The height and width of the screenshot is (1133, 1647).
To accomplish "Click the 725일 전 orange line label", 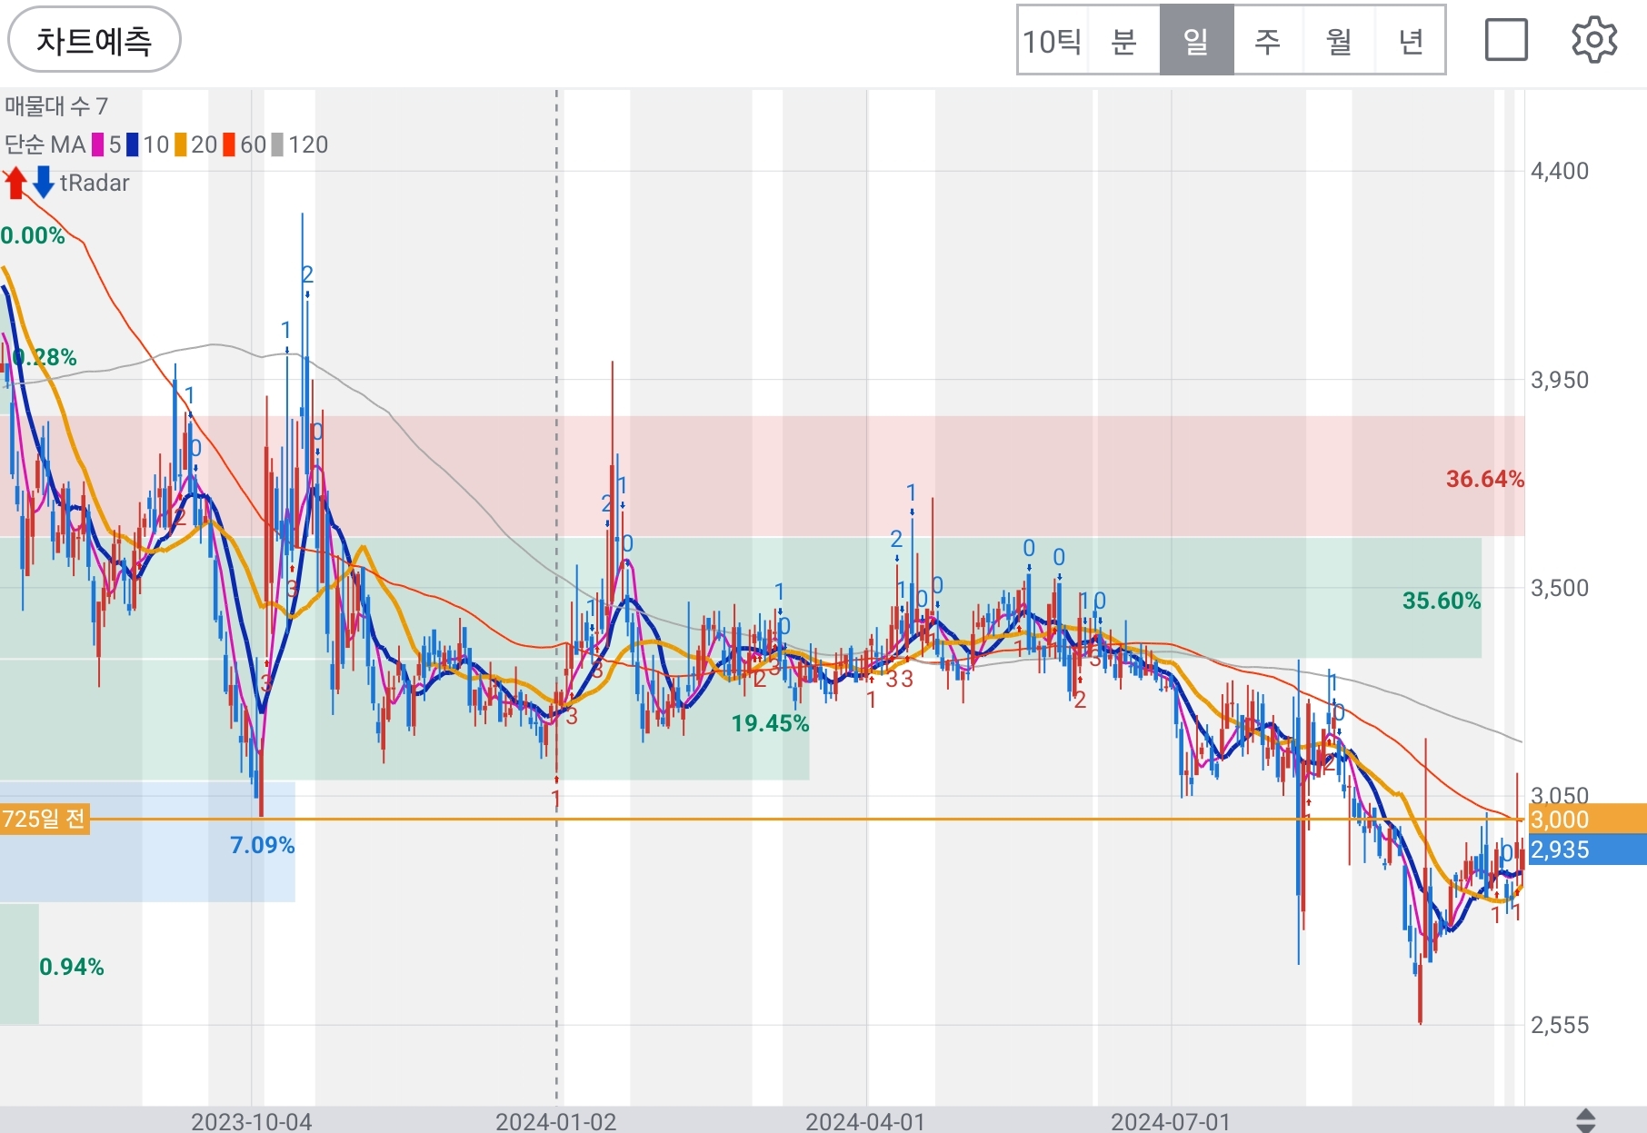I will (x=45, y=820).
